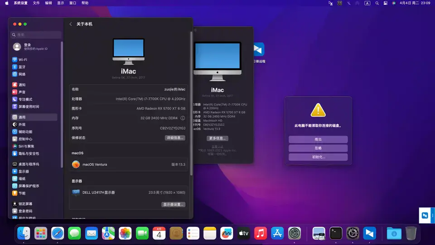Click the macOS Ventura version row
Viewport: 435px width, 245px height.
point(128,164)
